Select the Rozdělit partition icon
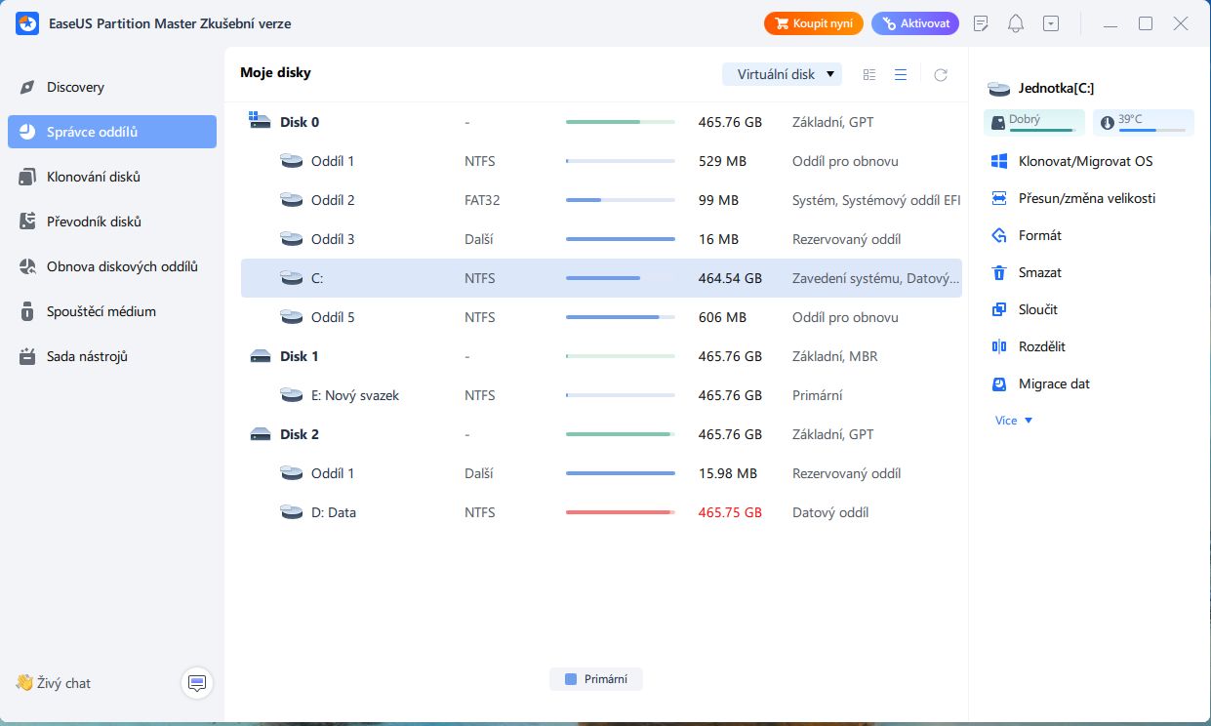 [998, 345]
